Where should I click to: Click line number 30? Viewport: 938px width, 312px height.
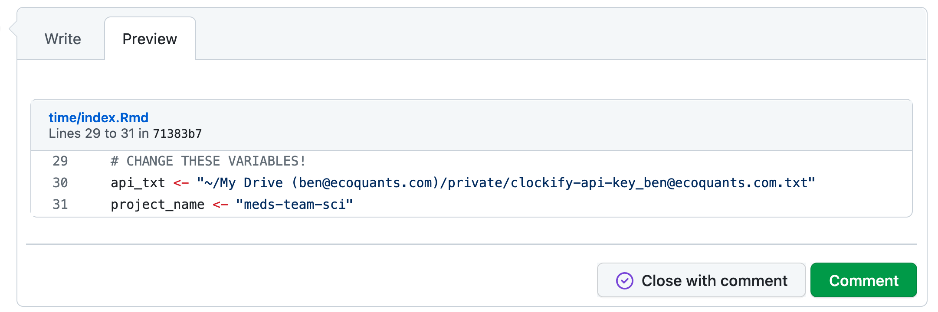(60, 183)
